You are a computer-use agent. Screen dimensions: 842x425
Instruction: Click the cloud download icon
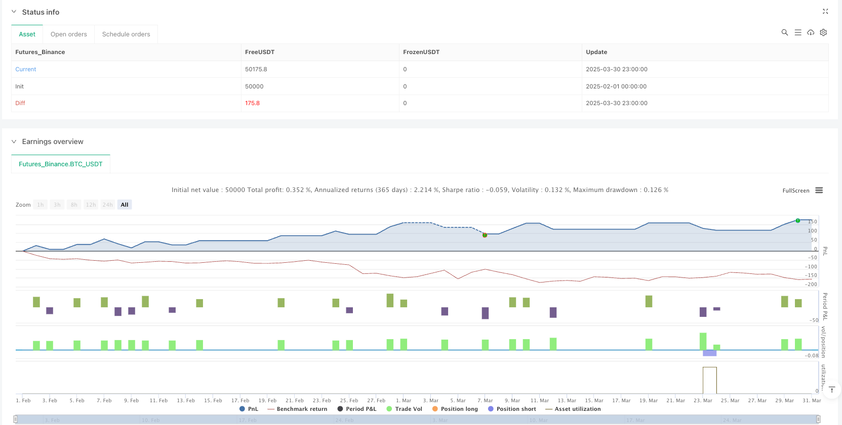[x=811, y=32]
